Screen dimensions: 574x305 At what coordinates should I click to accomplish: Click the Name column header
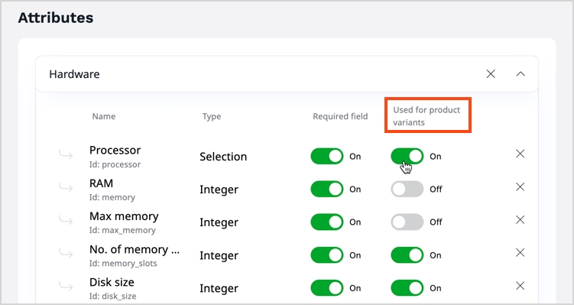[104, 116]
